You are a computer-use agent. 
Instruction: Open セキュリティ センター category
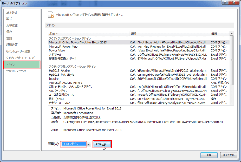click(x=17, y=71)
